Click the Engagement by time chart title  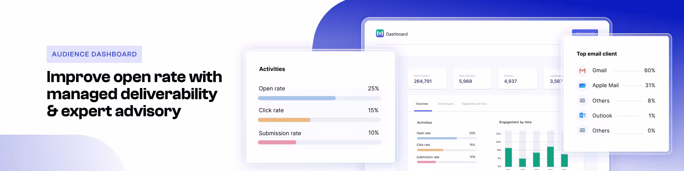[x=515, y=122]
